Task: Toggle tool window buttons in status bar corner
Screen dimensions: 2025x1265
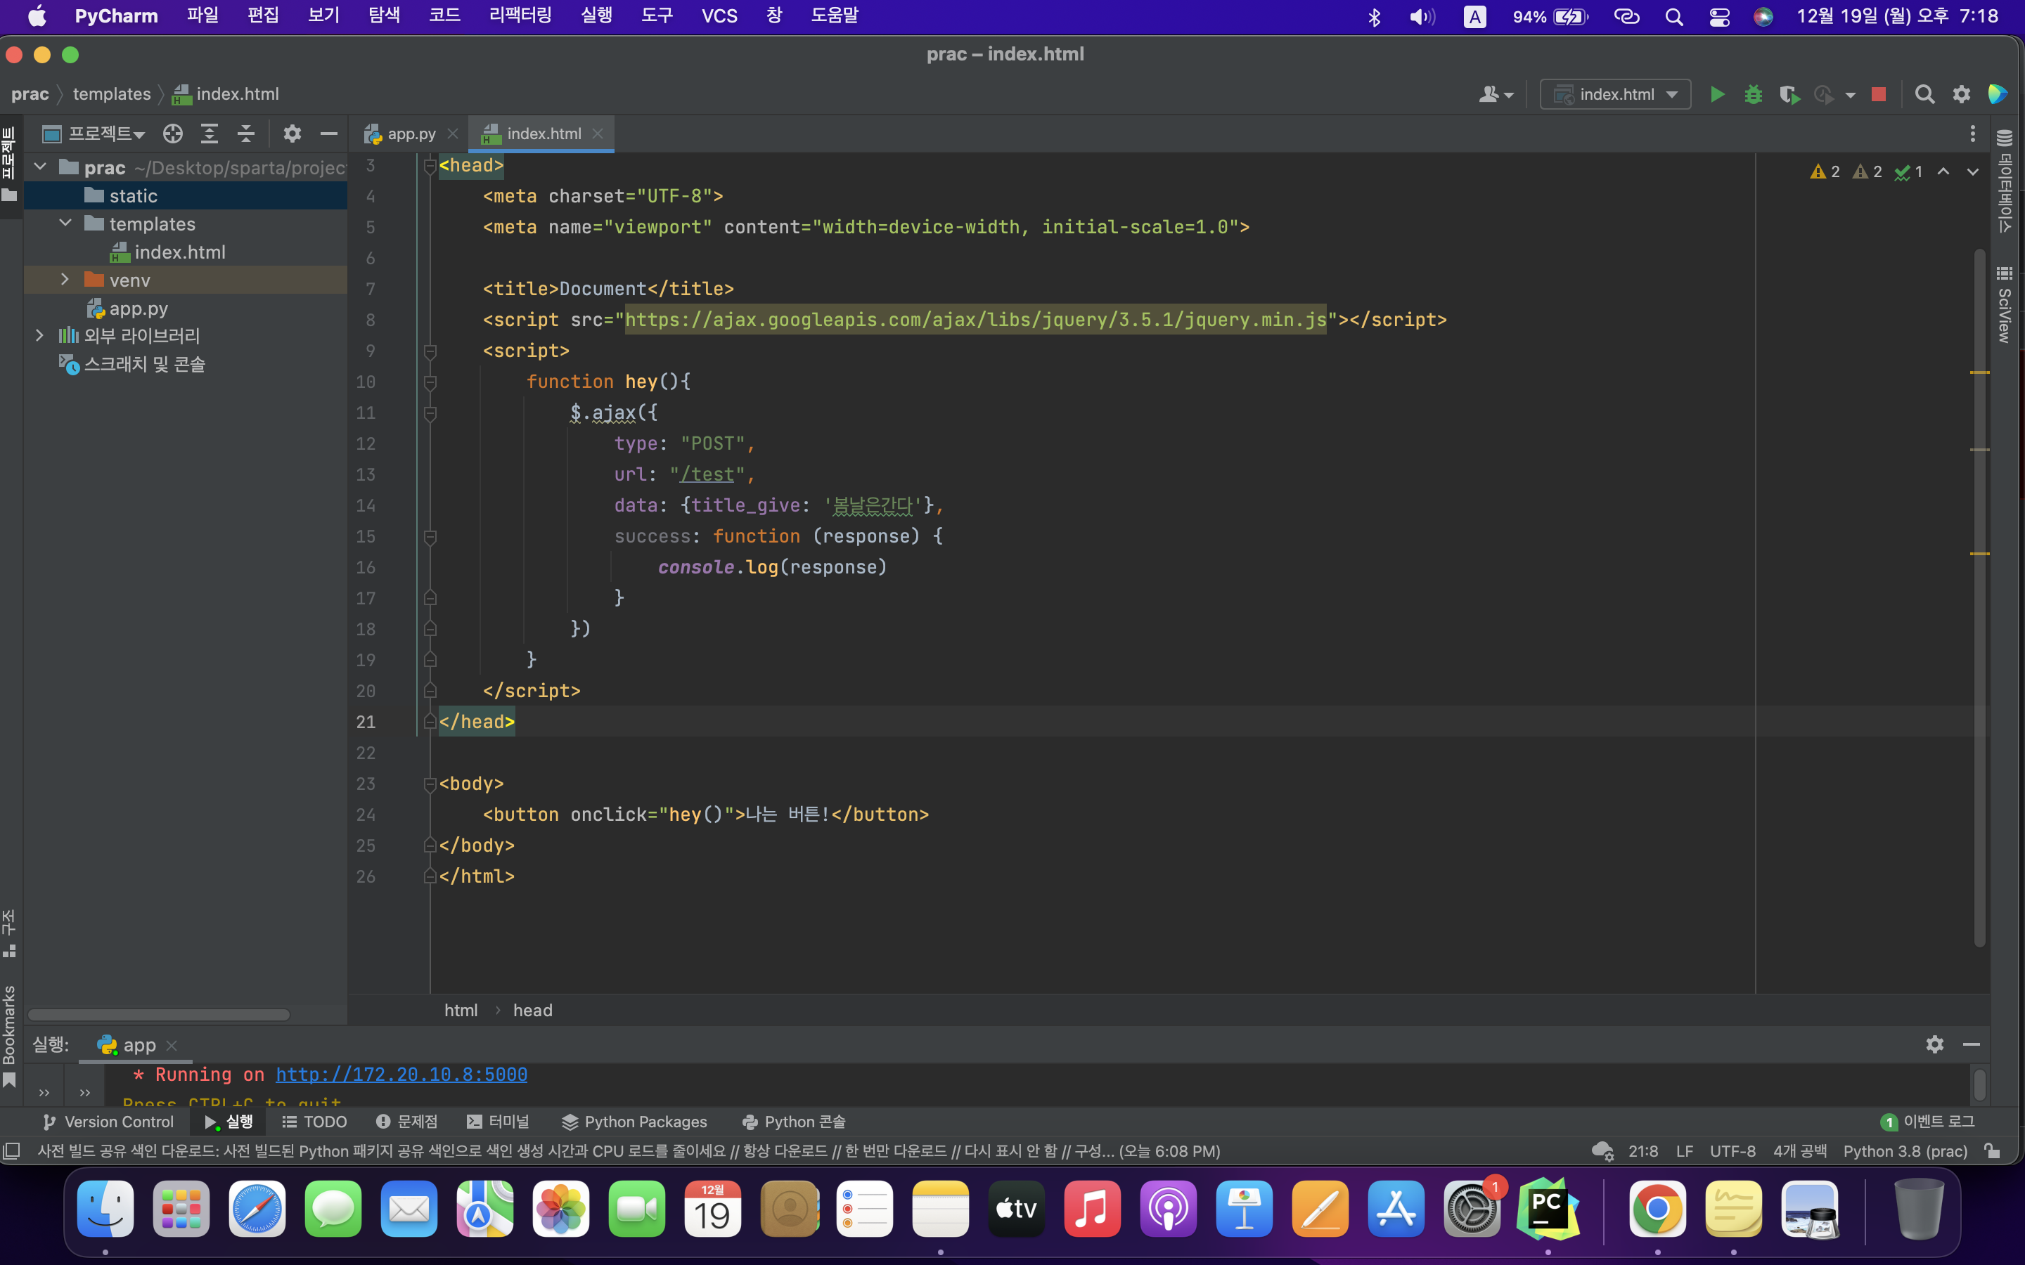Action: pyautogui.click(x=12, y=1151)
